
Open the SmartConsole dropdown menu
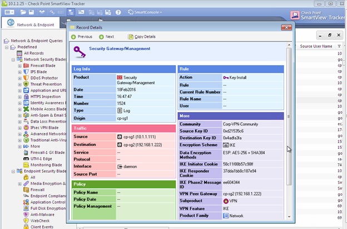[145, 12]
